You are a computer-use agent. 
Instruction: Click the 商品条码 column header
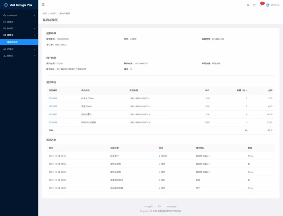(x=134, y=90)
